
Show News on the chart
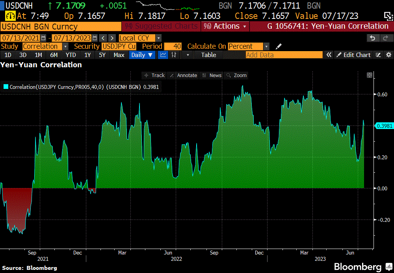[212, 75]
